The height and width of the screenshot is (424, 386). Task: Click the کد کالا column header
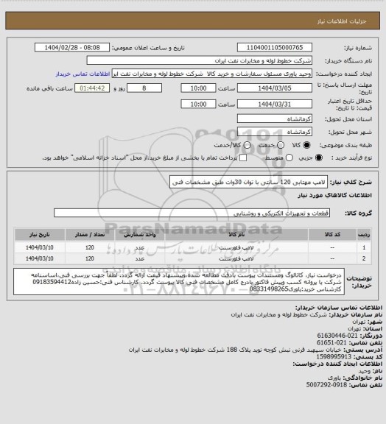332,234
